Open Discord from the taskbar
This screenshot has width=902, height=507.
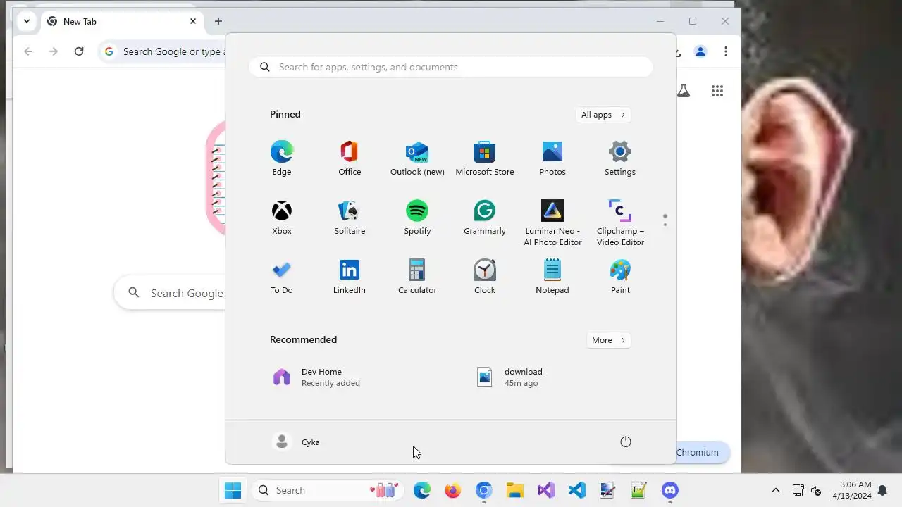tap(669, 490)
